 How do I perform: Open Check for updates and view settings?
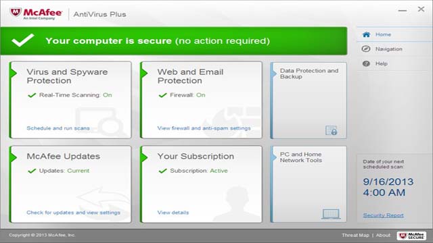coord(74,213)
